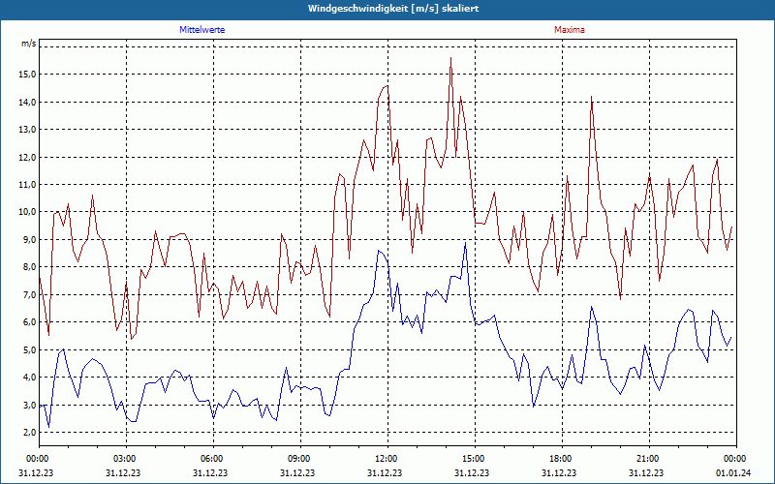Click the red Maxima spike near 19:00
The height and width of the screenshot is (484, 775).
coord(591,97)
